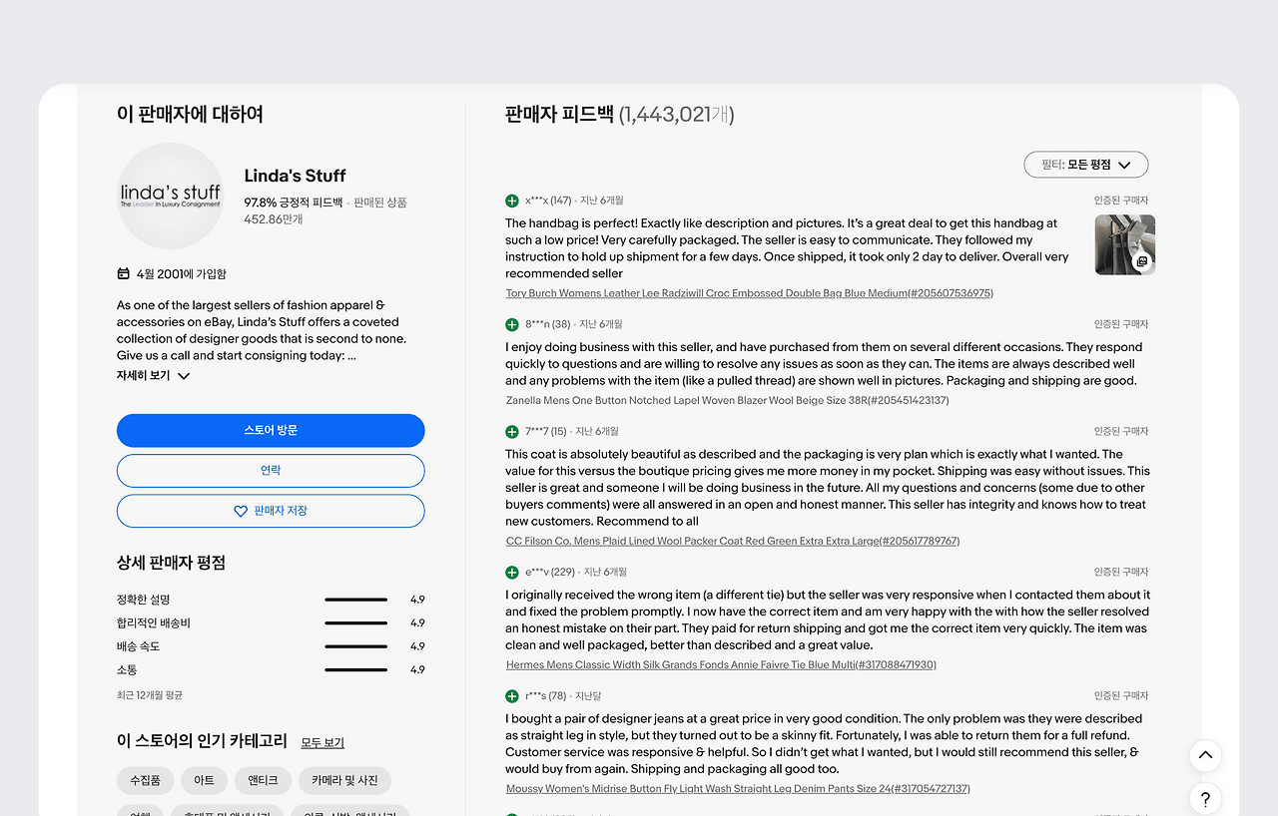Click the 스토어 방문 button
The height and width of the screenshot is (816, 1278).
pyautogui.click(x=271, y=430)
